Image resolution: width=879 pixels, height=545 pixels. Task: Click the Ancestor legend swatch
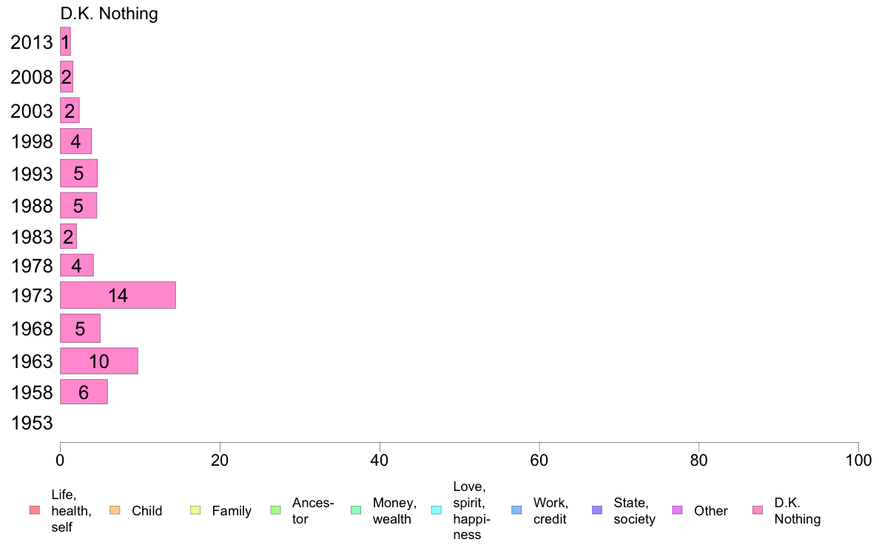coord(275,510)
